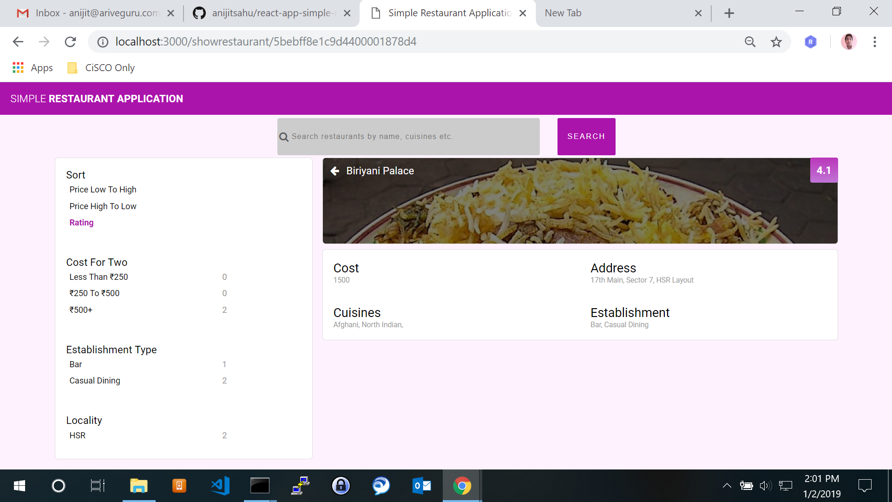Filter by ₹500+ cost option
Viewport: 892px width, 502px height.
click(x=81, y=310)
